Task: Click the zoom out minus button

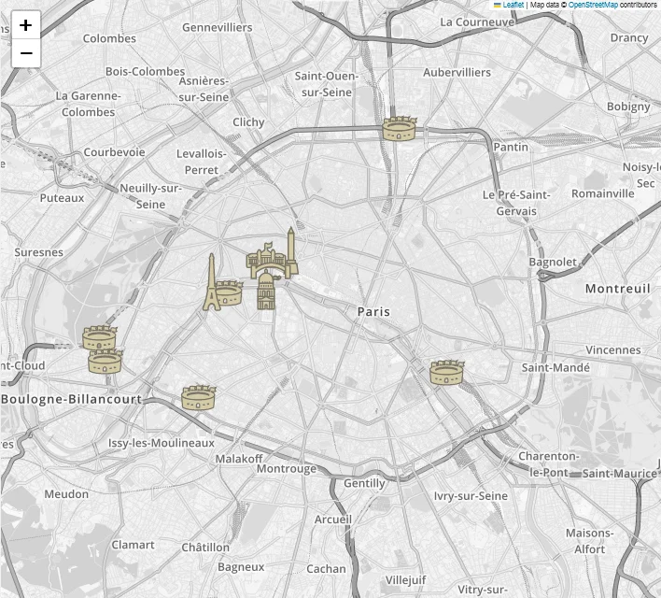Action: 25,53
